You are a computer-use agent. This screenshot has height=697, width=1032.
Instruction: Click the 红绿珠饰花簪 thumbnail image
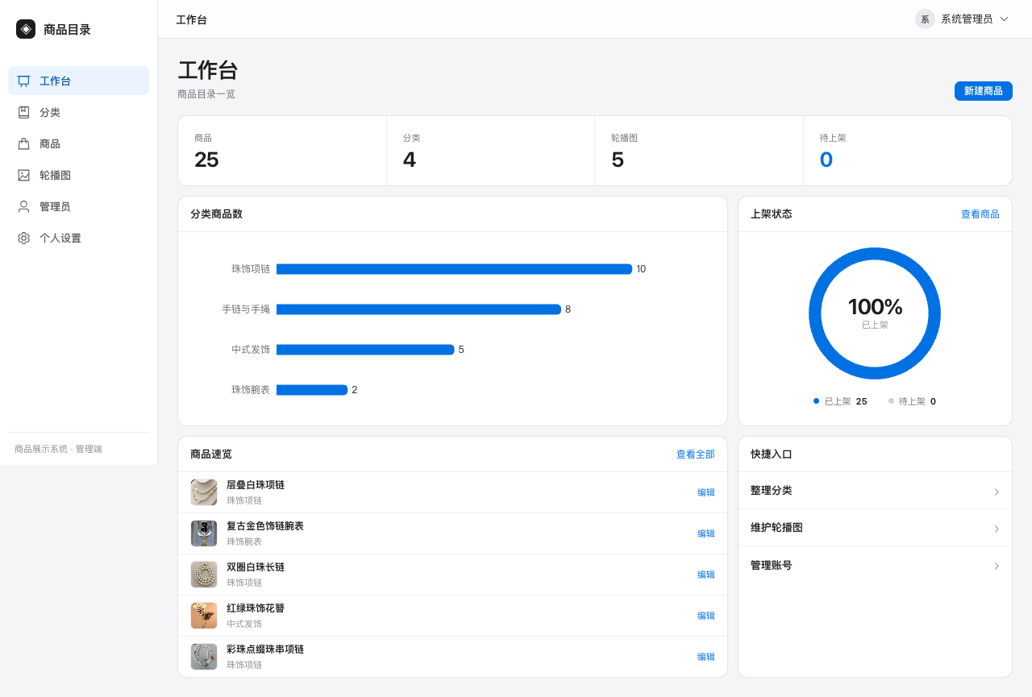coord(204,616)
